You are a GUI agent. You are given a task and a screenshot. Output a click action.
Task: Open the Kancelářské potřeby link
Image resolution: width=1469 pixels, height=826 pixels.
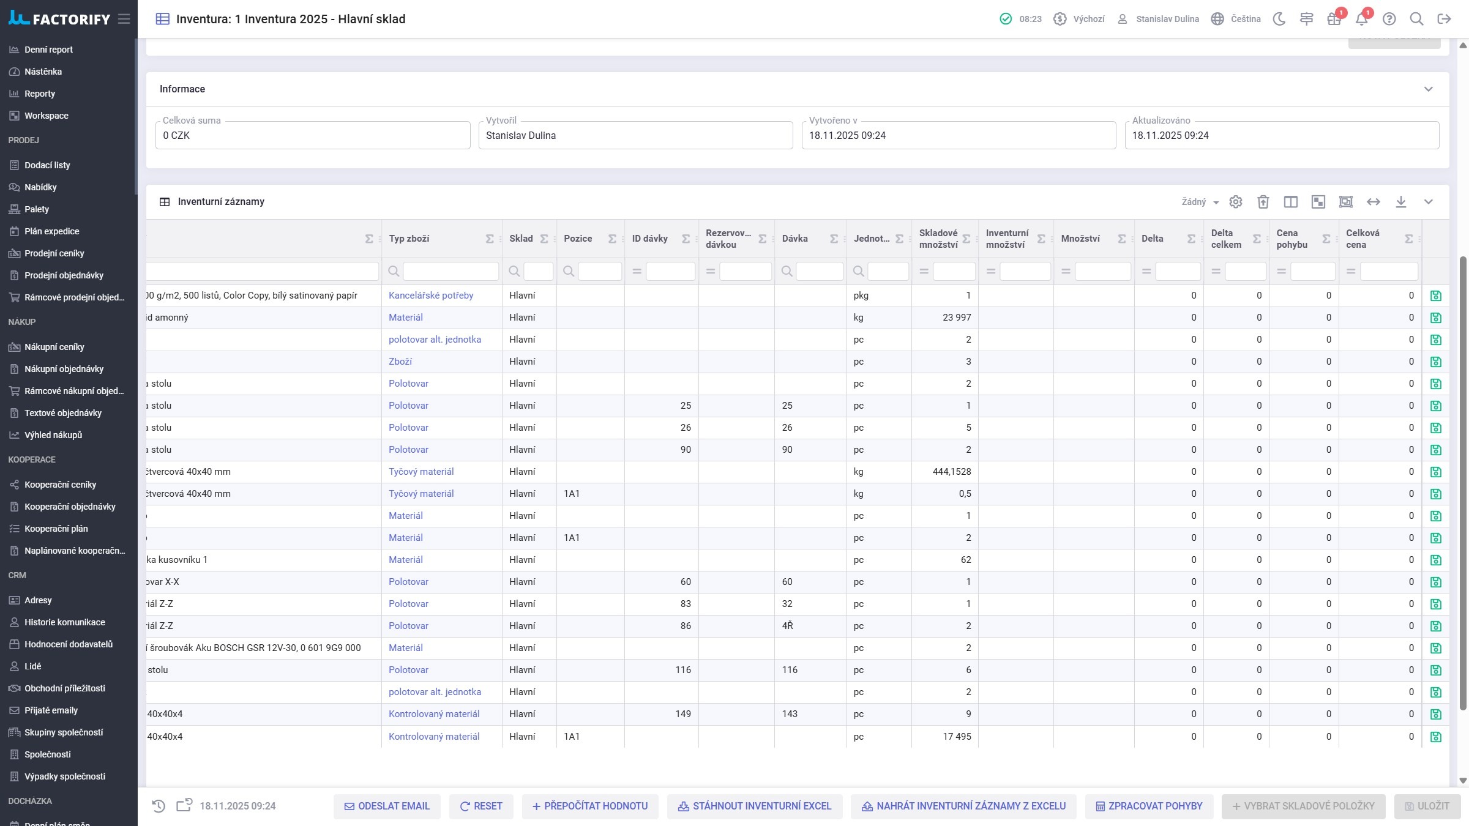click(x=431, y=296)
